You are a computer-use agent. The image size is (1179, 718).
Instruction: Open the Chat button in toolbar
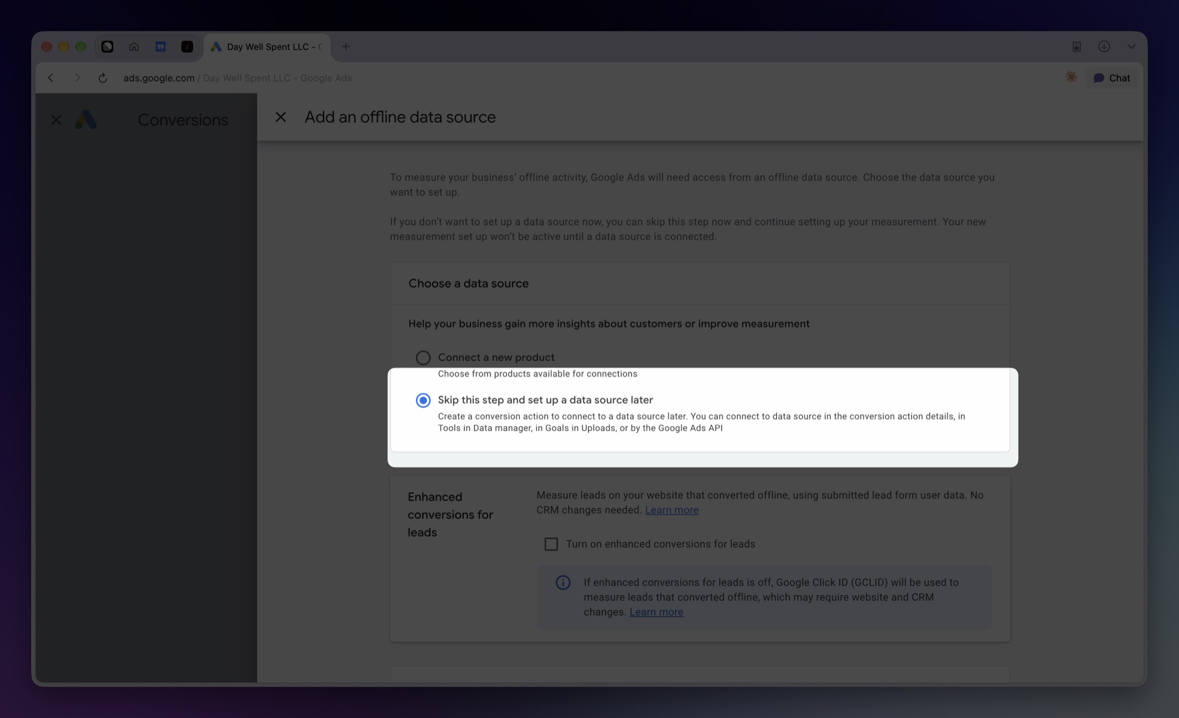(1112, 78)
